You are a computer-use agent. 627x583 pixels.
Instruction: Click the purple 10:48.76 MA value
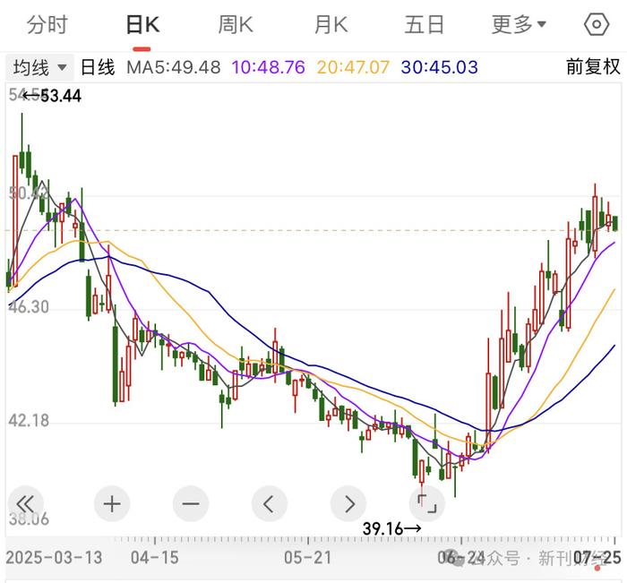(x=269, y=67)
